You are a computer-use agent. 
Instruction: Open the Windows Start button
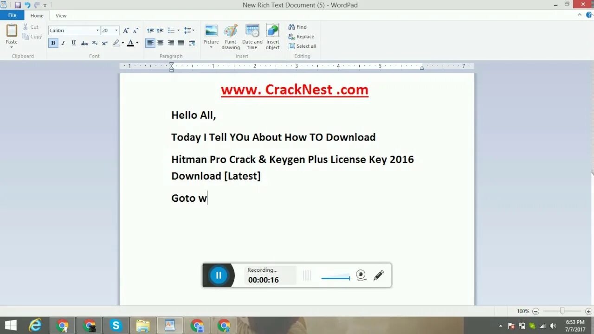[11, 326]
